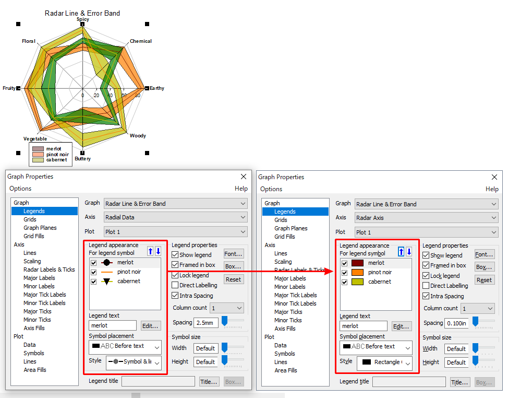Select the cabernet triangle line symbol
The height and width of the screenshot is (398, 508).
[106, 282]
